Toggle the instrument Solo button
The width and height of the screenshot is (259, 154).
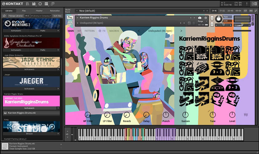tap(212, 18)
